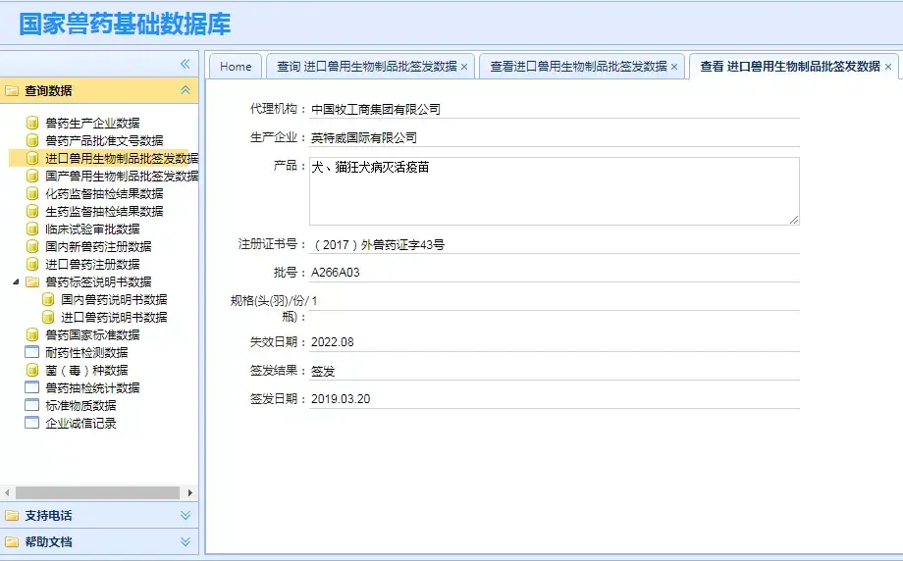
Task: Click the sidebar horizontal scrollbar right arrow
Action: click(x=190, y=492)
